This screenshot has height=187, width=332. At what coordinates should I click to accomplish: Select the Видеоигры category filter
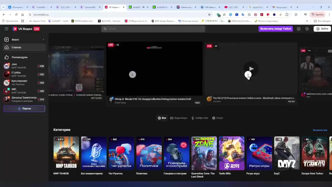click(x=178, y=118)
